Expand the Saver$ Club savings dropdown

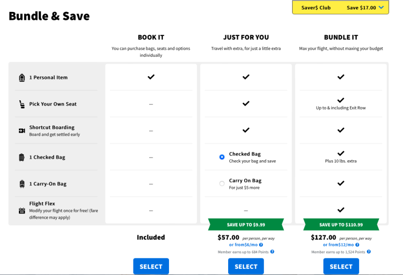pyautogui.click(x=381, y=7)
